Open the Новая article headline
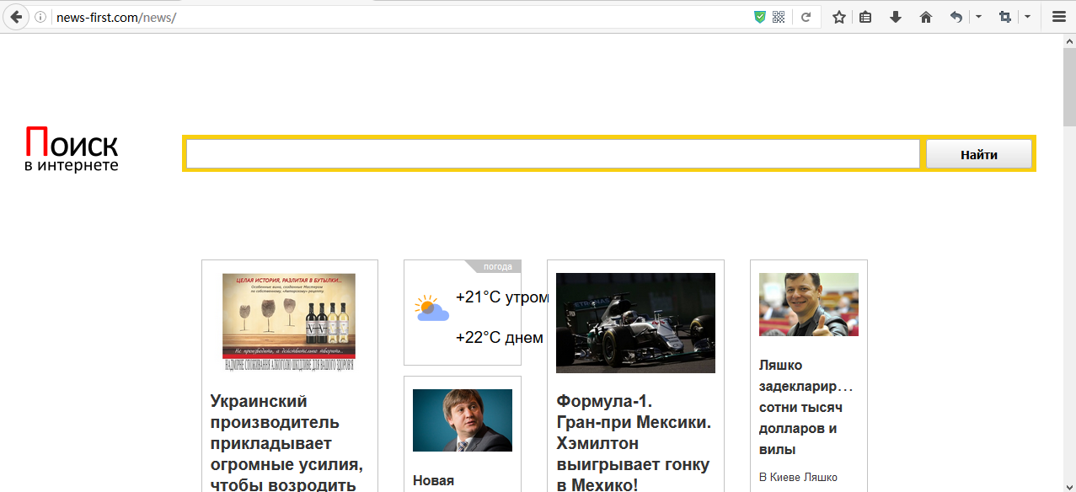This screenshot has height=492, width=1076. point(433,481)
